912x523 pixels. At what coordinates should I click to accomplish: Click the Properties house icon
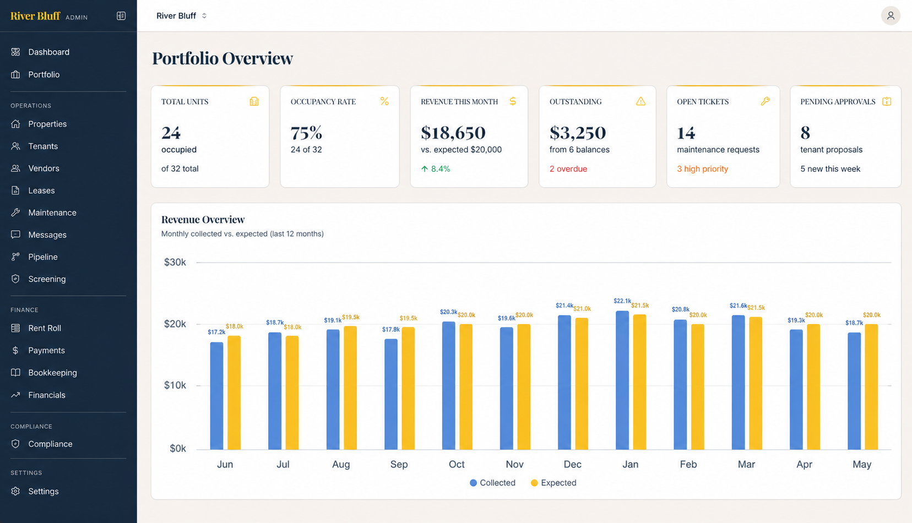pos(15,124)
